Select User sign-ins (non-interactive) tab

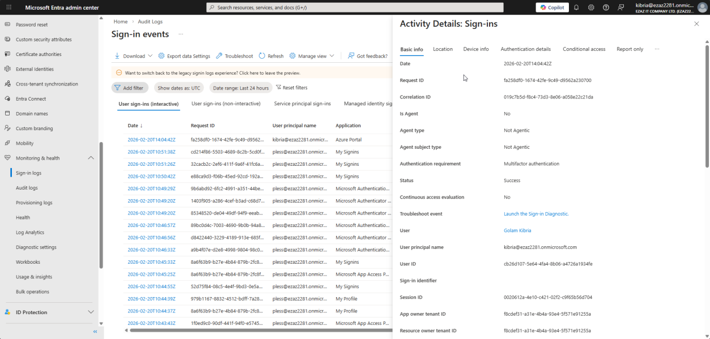click(x=226, y=104)
